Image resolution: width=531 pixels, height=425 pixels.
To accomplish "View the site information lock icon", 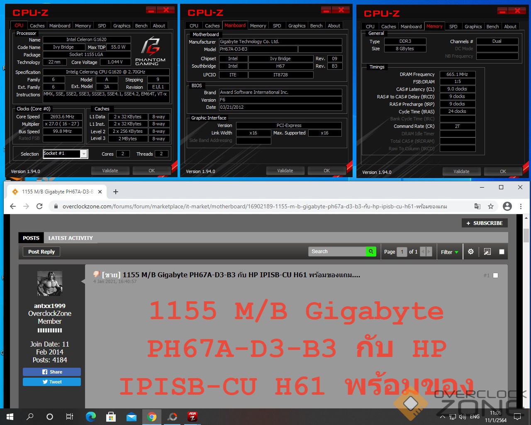I will click(x=56, y=206).
